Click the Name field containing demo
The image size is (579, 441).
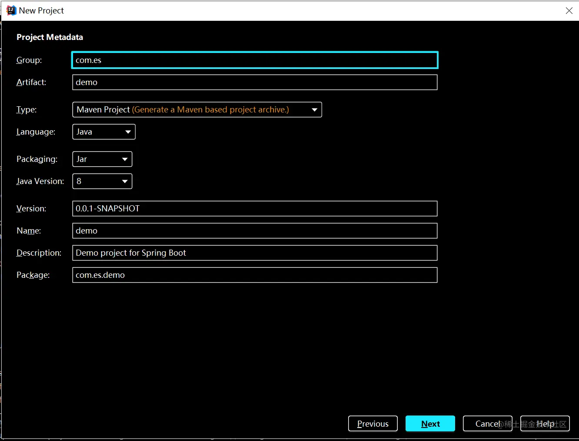tap(255, 230)
